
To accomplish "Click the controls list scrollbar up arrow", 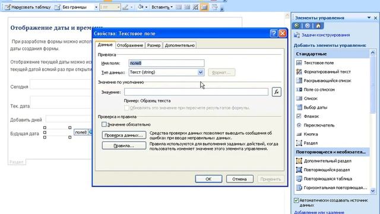I will pos(373,52).
